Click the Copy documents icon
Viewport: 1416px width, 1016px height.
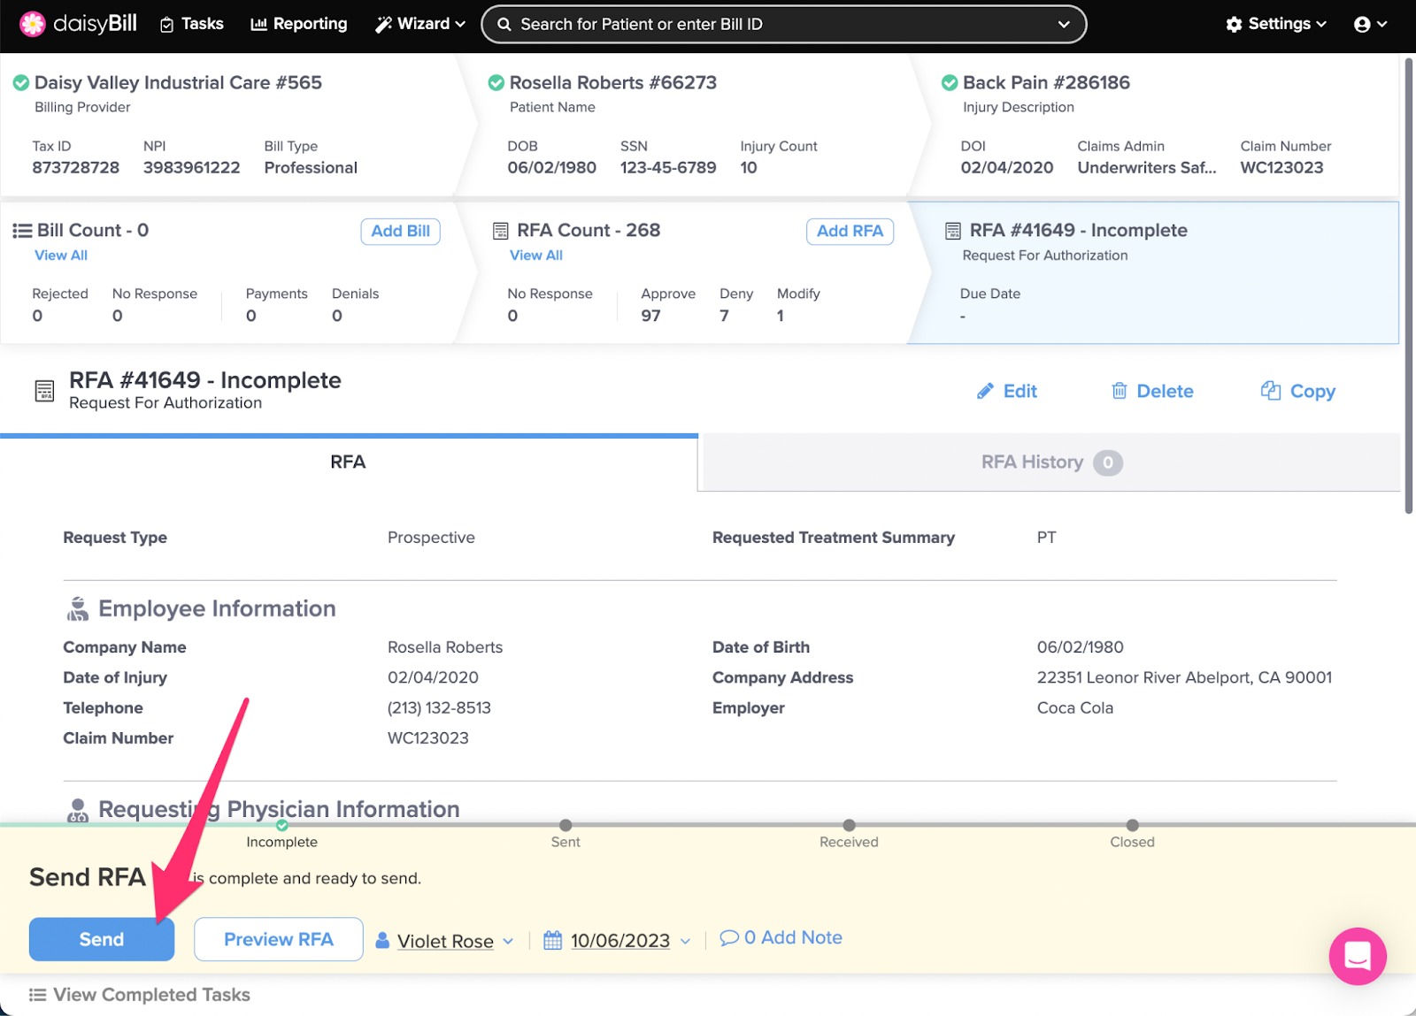[1271, 391]
